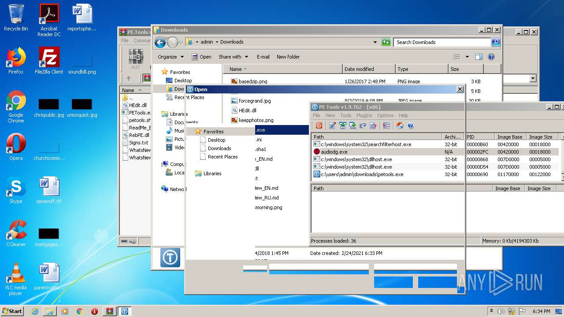Open the PlugIns menu in PE Tools
564x317 pixels.
click(364, 115)
